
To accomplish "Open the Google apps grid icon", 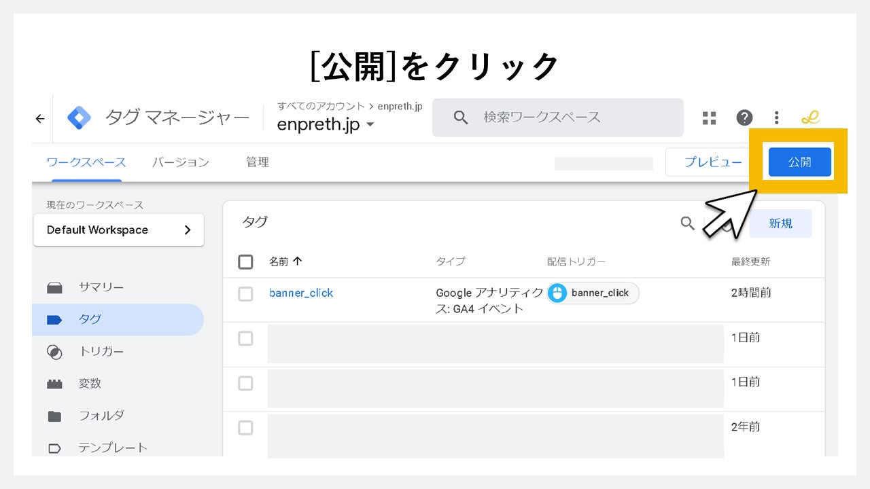I will point(709,117).
